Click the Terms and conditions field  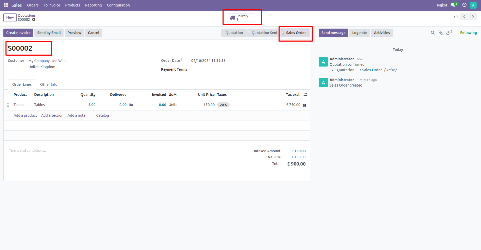coord(28,150)
